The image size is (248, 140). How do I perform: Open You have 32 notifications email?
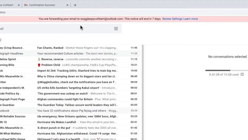point(70,110)
